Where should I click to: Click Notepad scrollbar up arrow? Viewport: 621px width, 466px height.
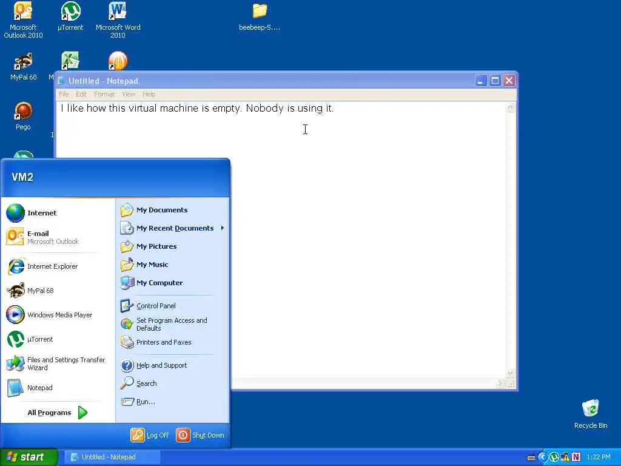[x=511, y=107]
